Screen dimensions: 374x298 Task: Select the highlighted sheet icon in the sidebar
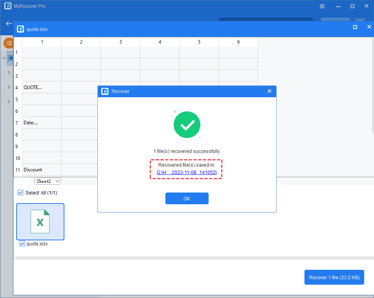pyautogui.click(x=11, y=58)
